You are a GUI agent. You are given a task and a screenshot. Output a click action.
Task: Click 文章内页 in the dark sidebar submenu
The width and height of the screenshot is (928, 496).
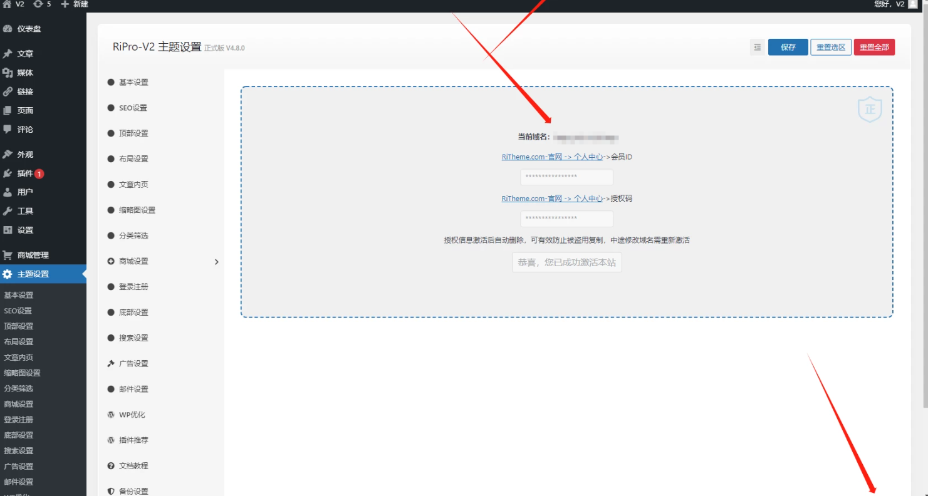tap(19, 358)
